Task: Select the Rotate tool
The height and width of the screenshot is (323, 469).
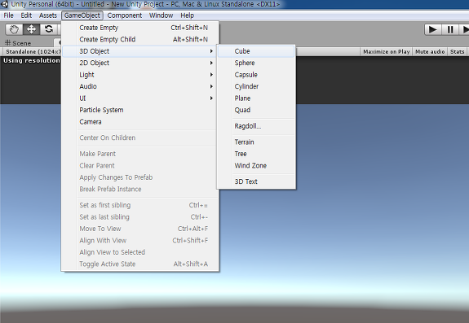Action: pyautogui.click(x=48, y=29)
